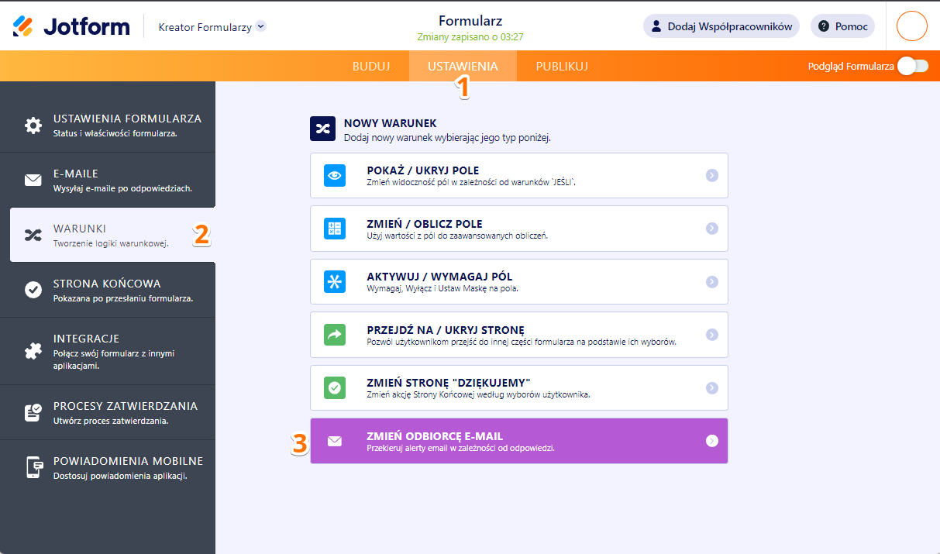This screenshot has width=940, height=554.
Task: Click the approval icon beside Procesy Zatwierdzania
Action: point(33,412)
